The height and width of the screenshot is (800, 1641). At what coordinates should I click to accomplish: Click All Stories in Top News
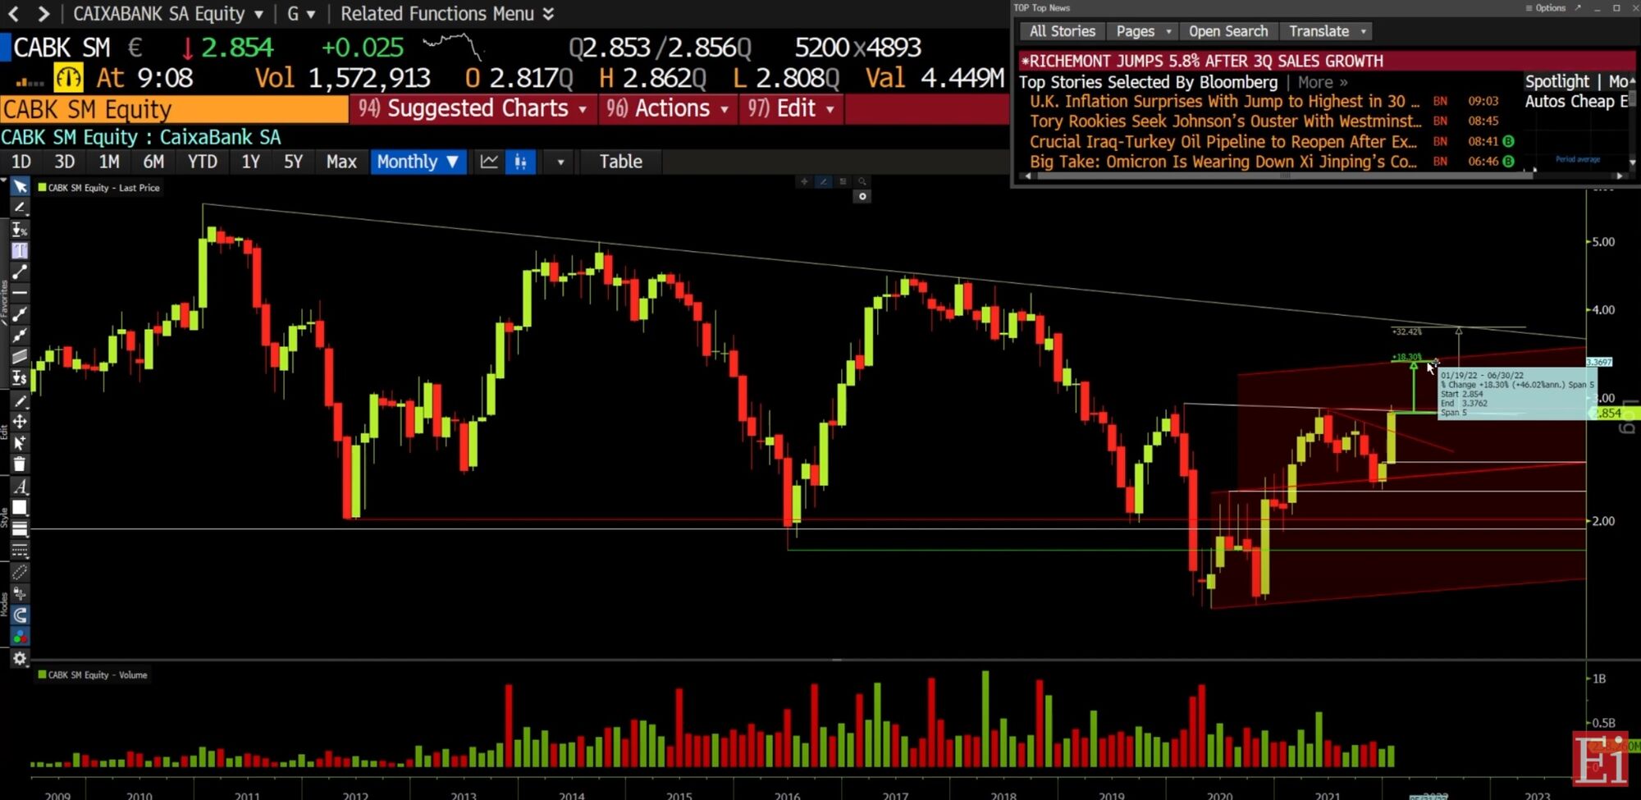(1062, 31)
